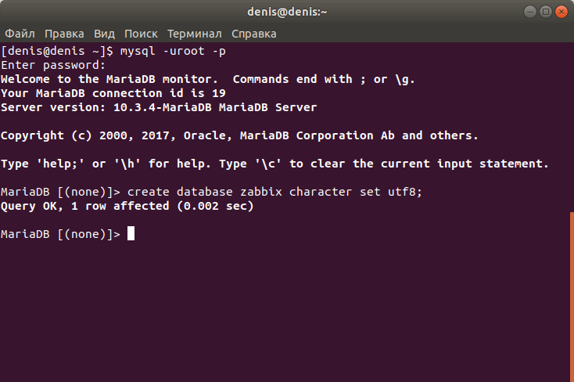
Task: Open the Терминал menu
Action: tap(195, 34)
